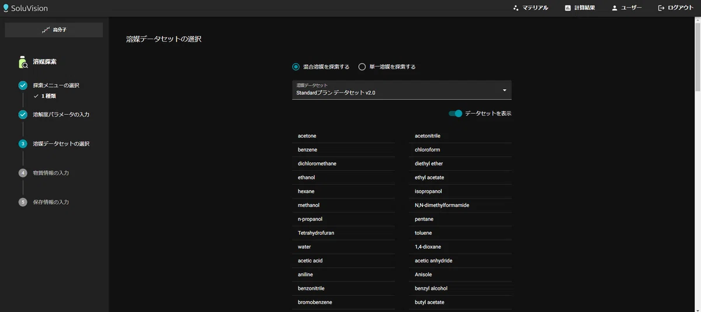Click the ログアウト logout icon
The height and width of the screenshot is (312, 701).
(x=661, y=8)
